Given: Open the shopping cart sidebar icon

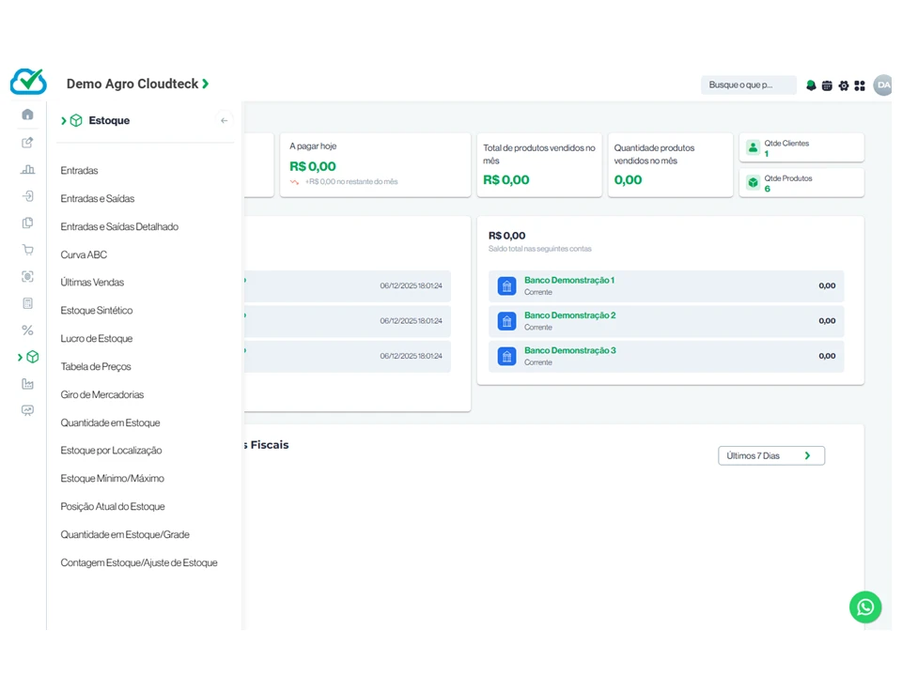Looking at the screenshot, I should [27, 250].
